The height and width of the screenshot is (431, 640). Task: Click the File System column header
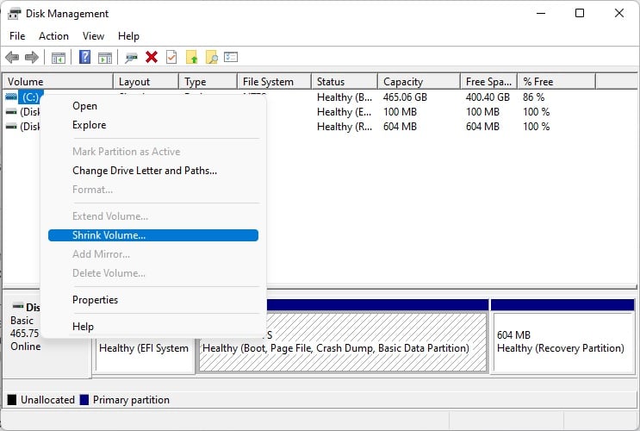pyautogui.click(x=274, y=82)
